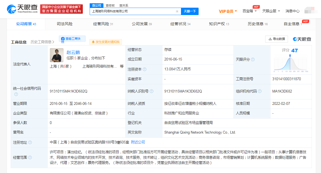The width and height of the screenshot is (321, 173).
Task: Open the 百宝箱 dropdown menu
Action: (x=249, y=11)
